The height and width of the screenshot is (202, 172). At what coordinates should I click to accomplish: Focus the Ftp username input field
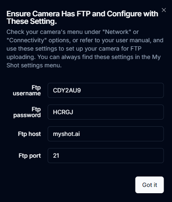click(x=106, y=90)
